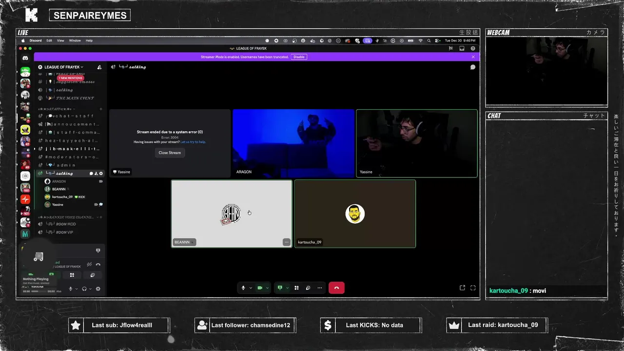Open the Apple menu

22,40
